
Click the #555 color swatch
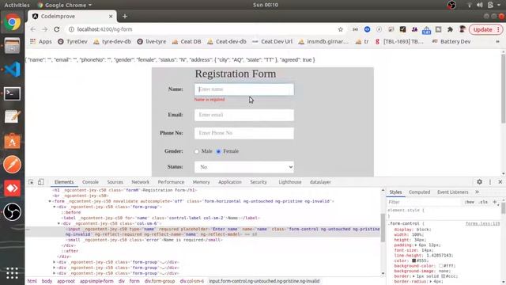pyautogui.click(x=413, y=260)
